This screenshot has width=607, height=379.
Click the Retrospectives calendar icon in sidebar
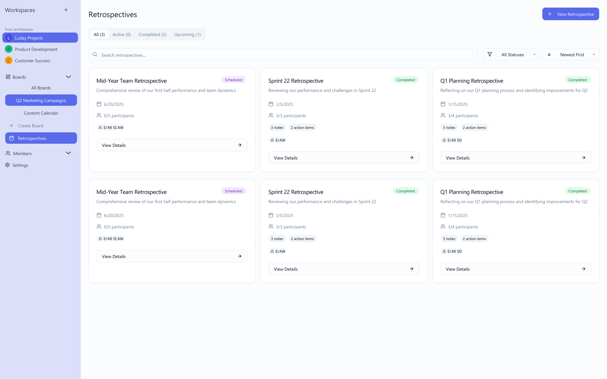click(12, 138)
